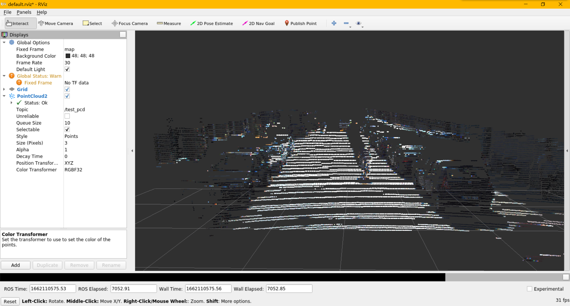Open the Measure tool
Viewport: 570px width, 306px height.
click(x=169, y=23)
